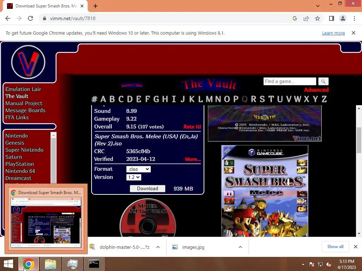Go back to the previous page

pos(8,18)
